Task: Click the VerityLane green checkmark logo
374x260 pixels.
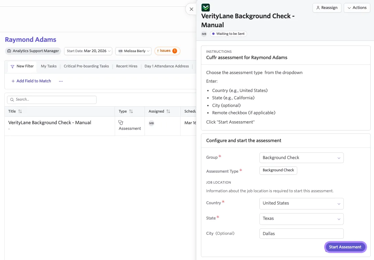Action: click(205, 7)
